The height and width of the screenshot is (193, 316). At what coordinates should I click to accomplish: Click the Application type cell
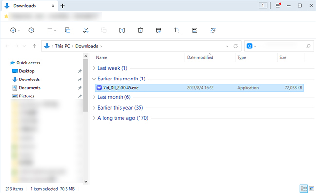point(248,88)
